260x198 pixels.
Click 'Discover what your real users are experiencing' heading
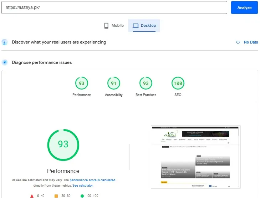[x=59, y=42]
